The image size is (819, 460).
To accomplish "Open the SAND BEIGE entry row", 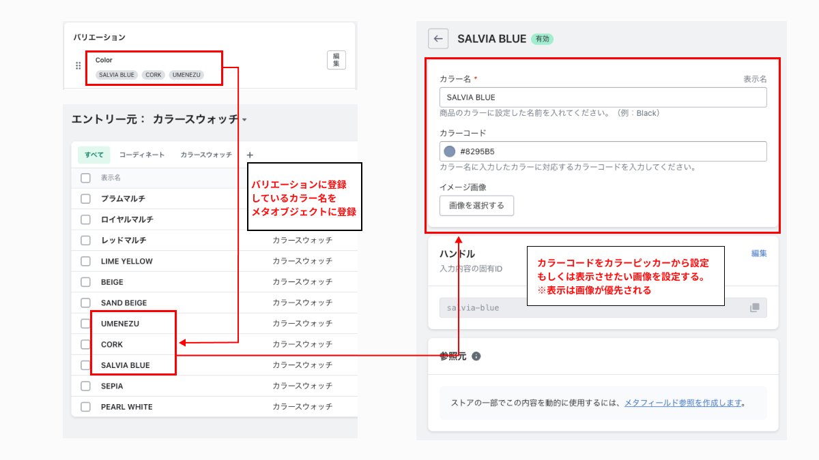I will 214,303.
